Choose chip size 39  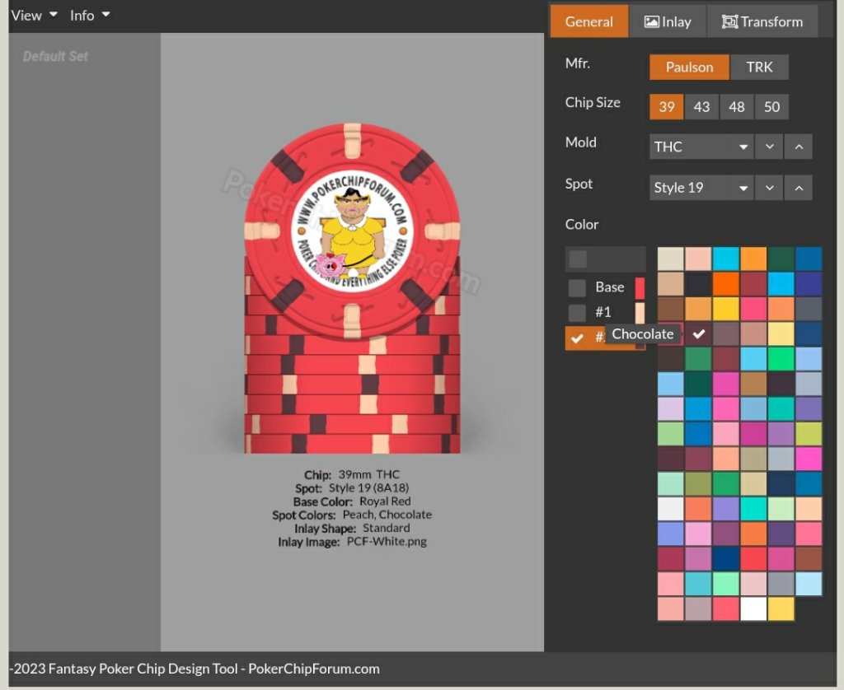click(666, 106)
